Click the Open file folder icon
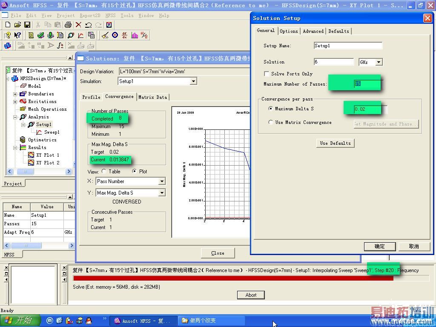The image size is (436, 327). click(x=17, y=25)
